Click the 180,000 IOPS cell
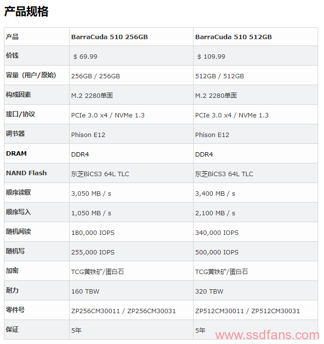This screenshot has width=324, height=344. point(93,232)
